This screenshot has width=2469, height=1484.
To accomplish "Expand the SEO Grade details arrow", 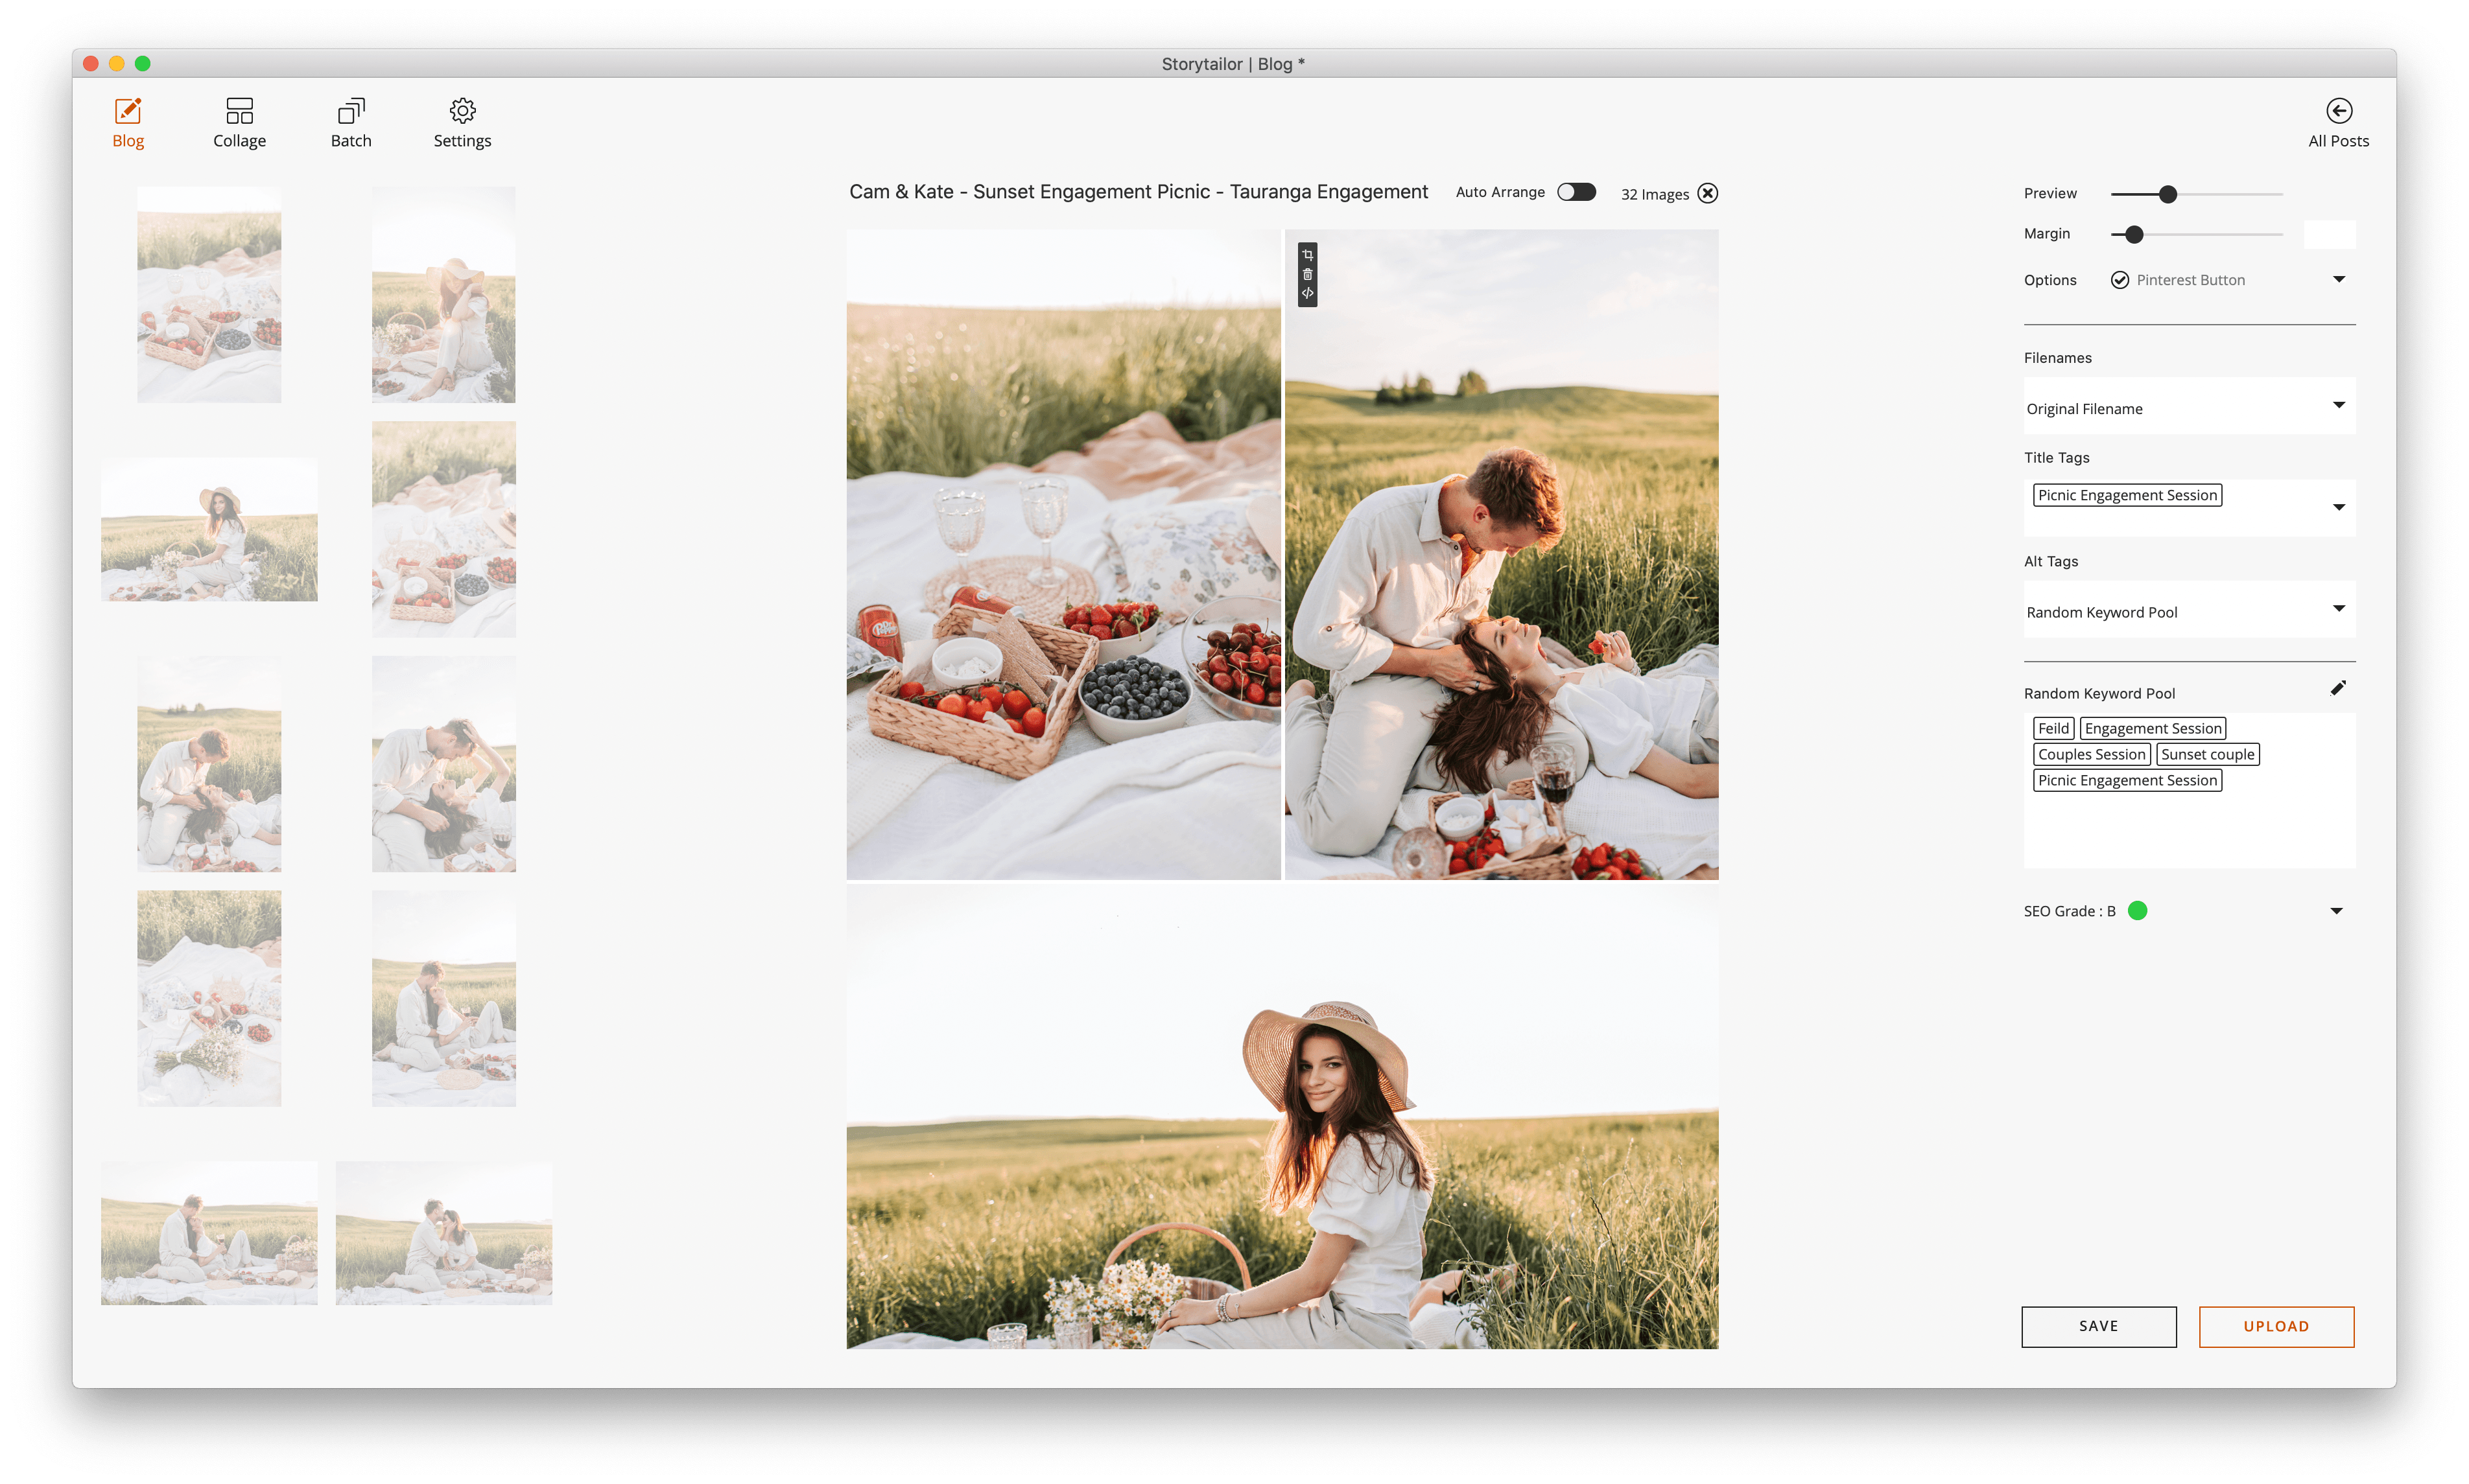I will pos(2337,911).
